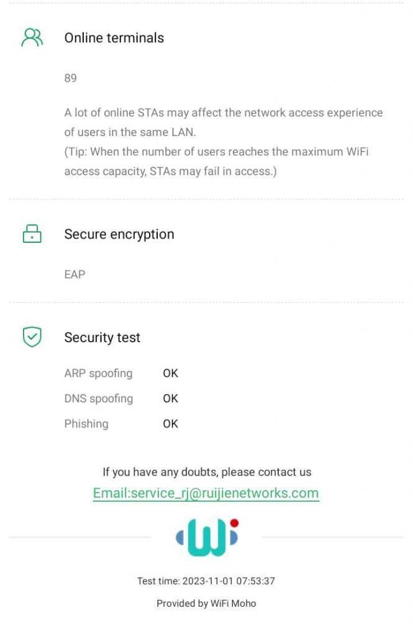Click the Secure encryption lock icon

(32, 234)
